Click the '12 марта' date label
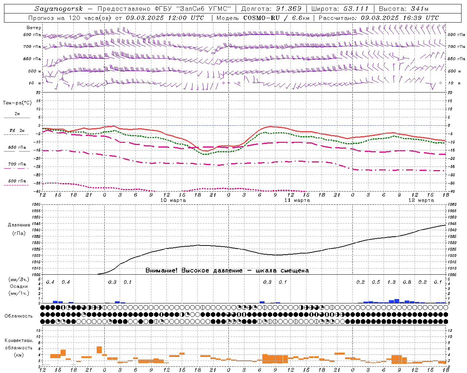 [421, 200]
